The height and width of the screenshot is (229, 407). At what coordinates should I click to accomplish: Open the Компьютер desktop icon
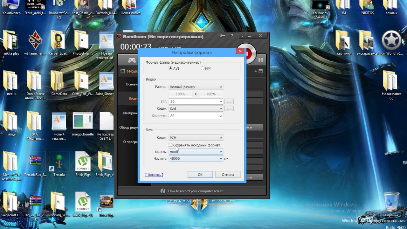pyautogui.click(x=11, y=8)
